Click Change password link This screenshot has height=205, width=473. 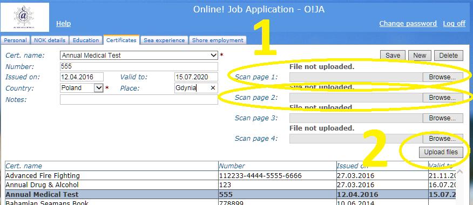[x=408, y=24]
